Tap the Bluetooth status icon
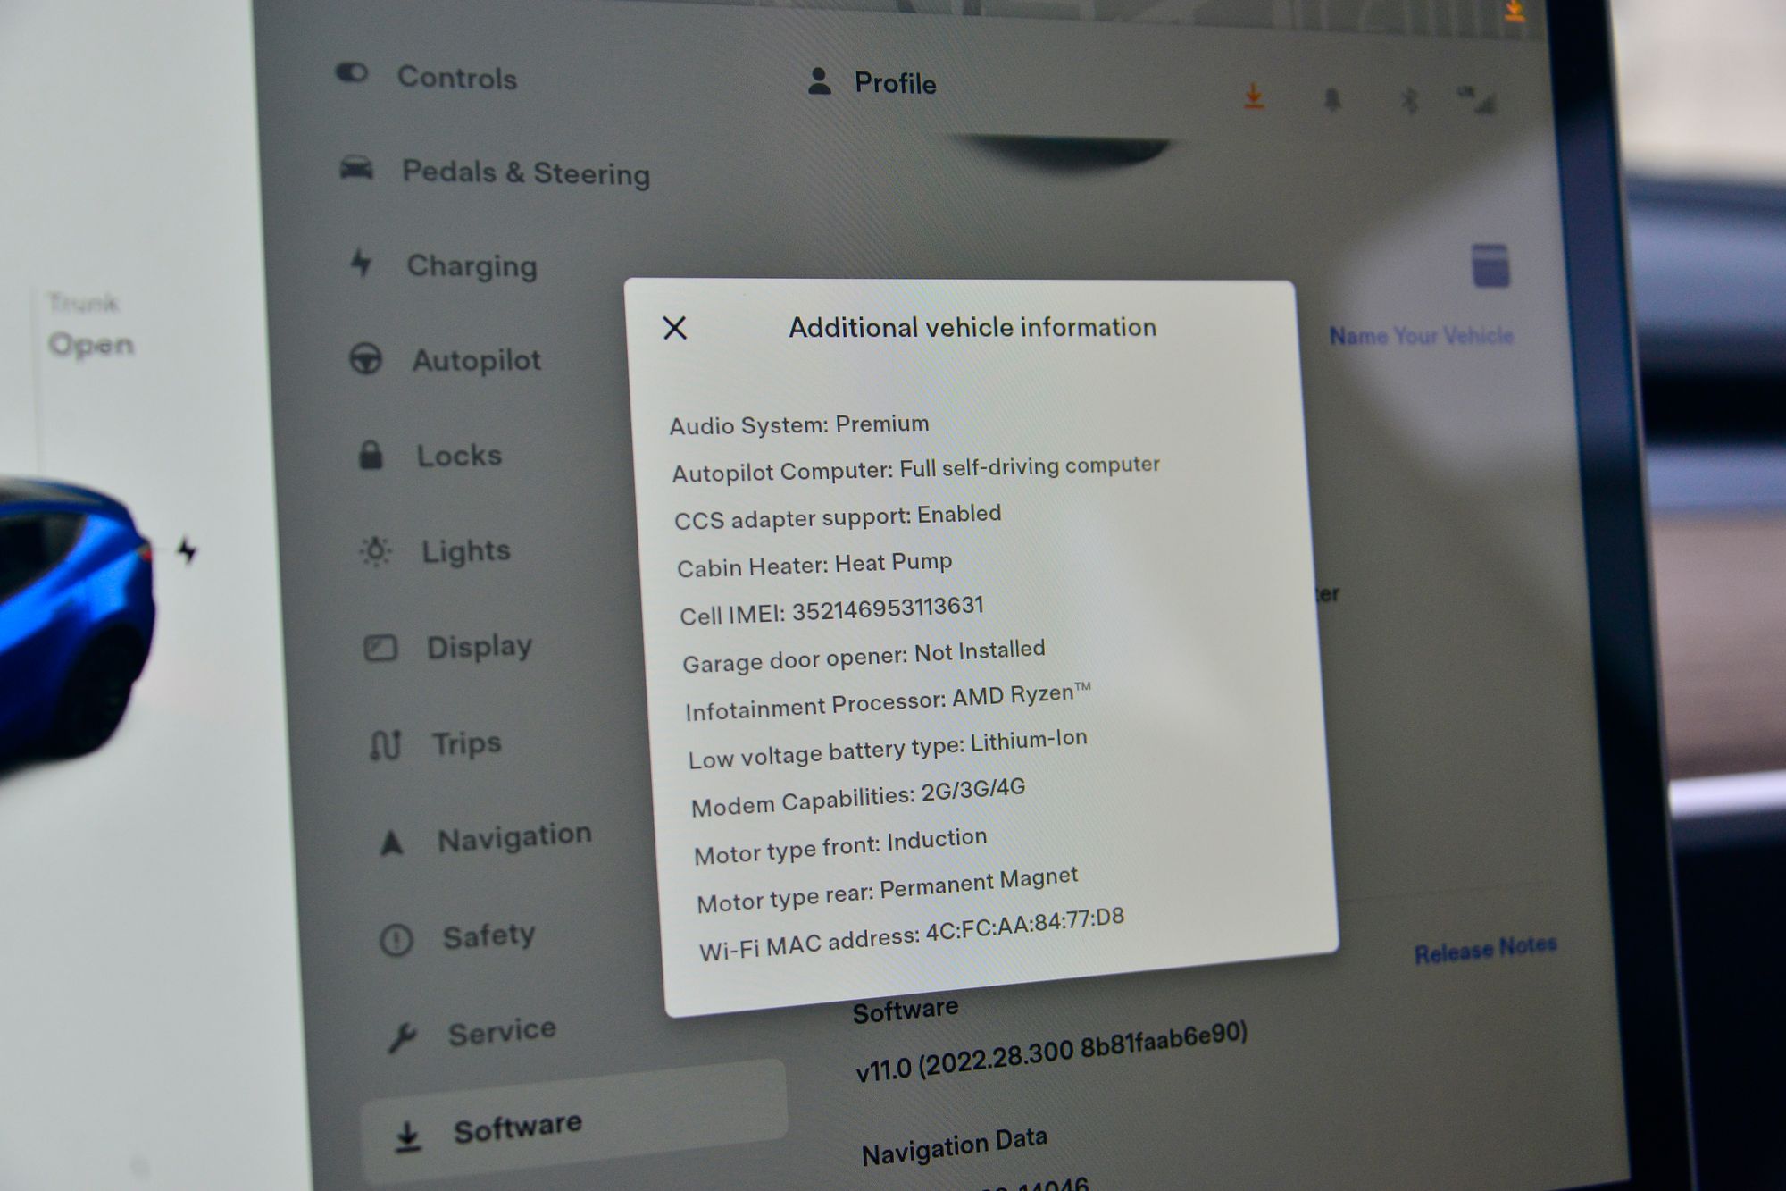 click(1409, 101)
